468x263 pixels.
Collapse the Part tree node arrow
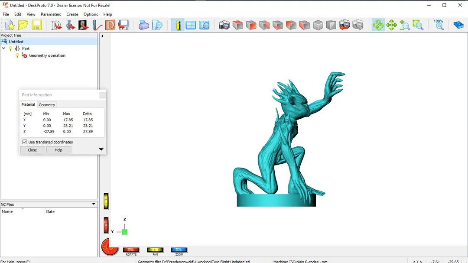pos(4,49)
